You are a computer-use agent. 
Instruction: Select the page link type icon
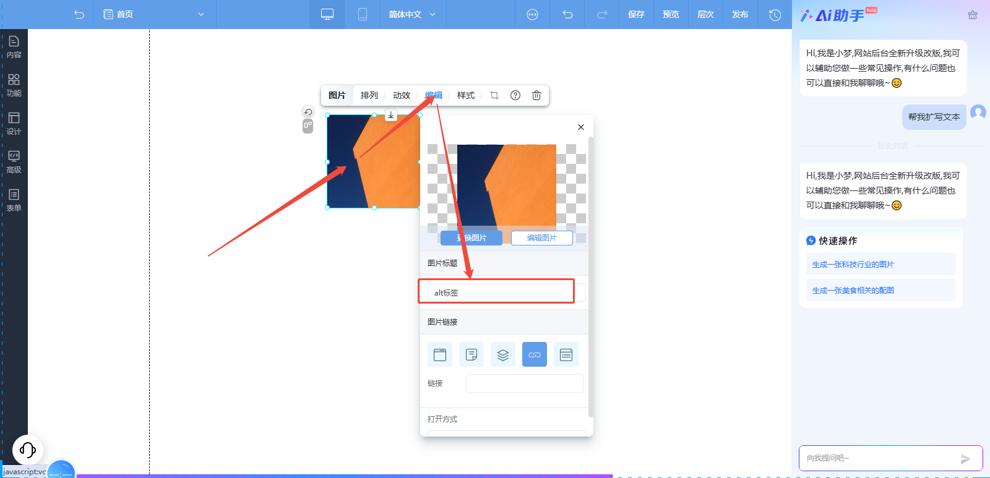440,354
